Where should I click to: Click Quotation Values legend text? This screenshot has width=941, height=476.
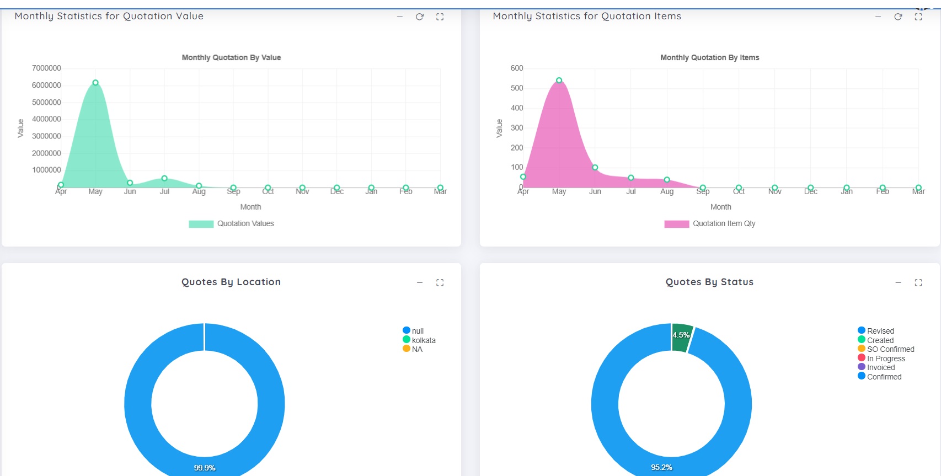click(x=245, y=223)
